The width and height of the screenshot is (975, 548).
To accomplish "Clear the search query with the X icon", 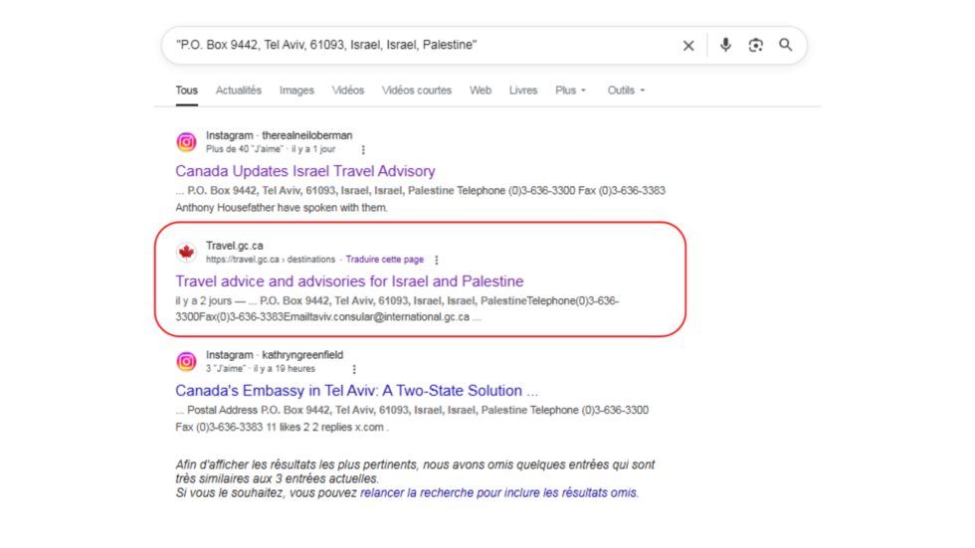I will coord(688,46).
